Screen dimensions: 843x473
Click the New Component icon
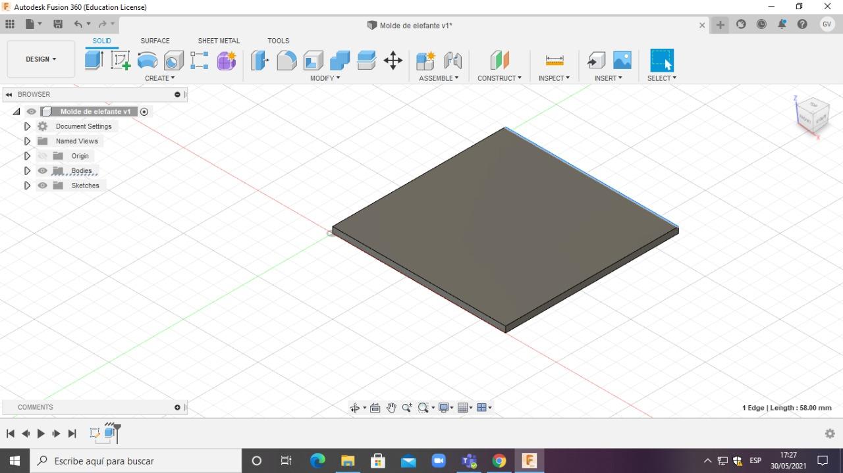tap(425, 61)
